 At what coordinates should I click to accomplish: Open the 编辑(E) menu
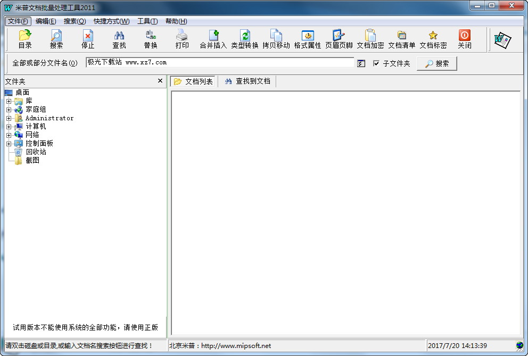[46, 21]
